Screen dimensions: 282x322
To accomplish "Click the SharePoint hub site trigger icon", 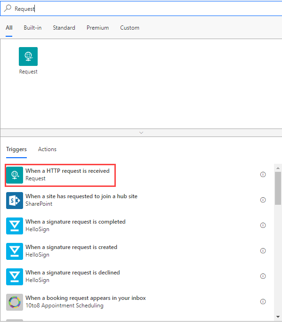I will [15, 201].
